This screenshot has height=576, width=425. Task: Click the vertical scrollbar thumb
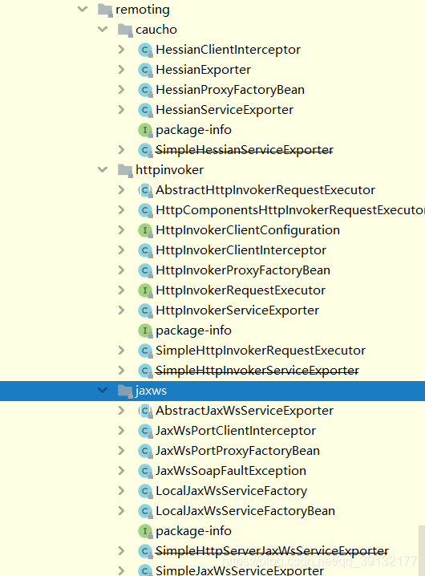coord(422,550)
